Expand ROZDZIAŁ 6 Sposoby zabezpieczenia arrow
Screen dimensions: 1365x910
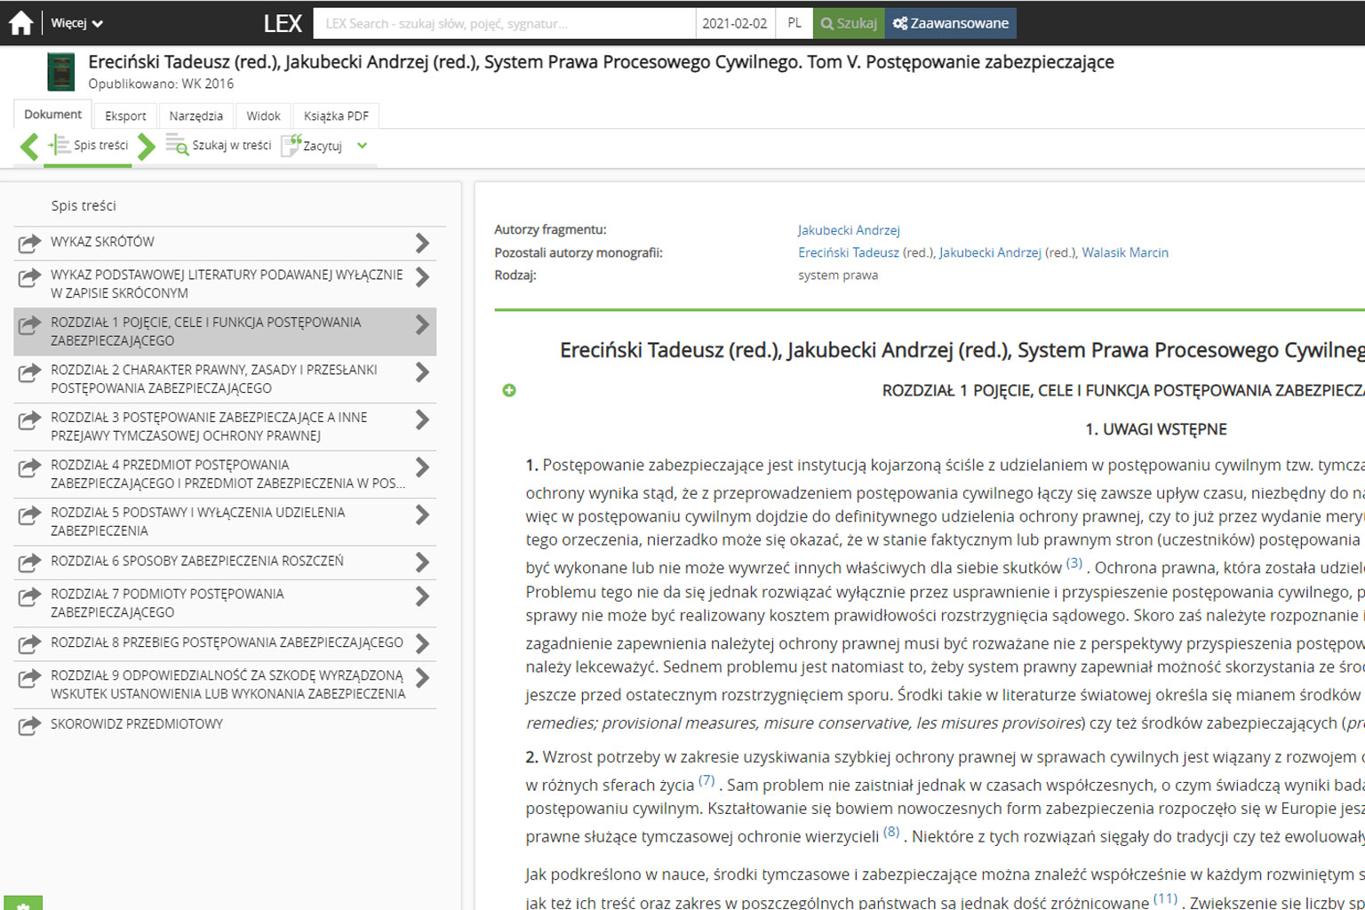[x=422, y=562]
